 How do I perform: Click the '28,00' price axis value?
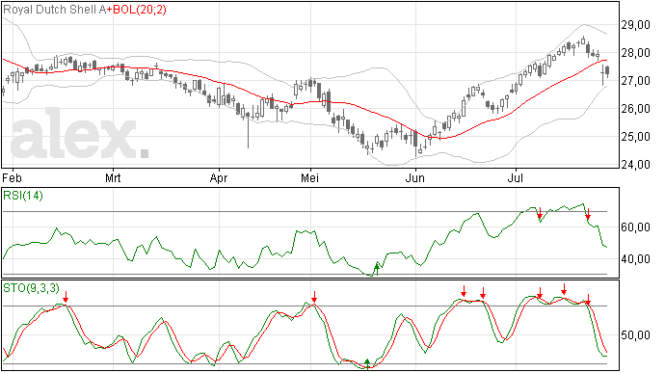[636, 53]
